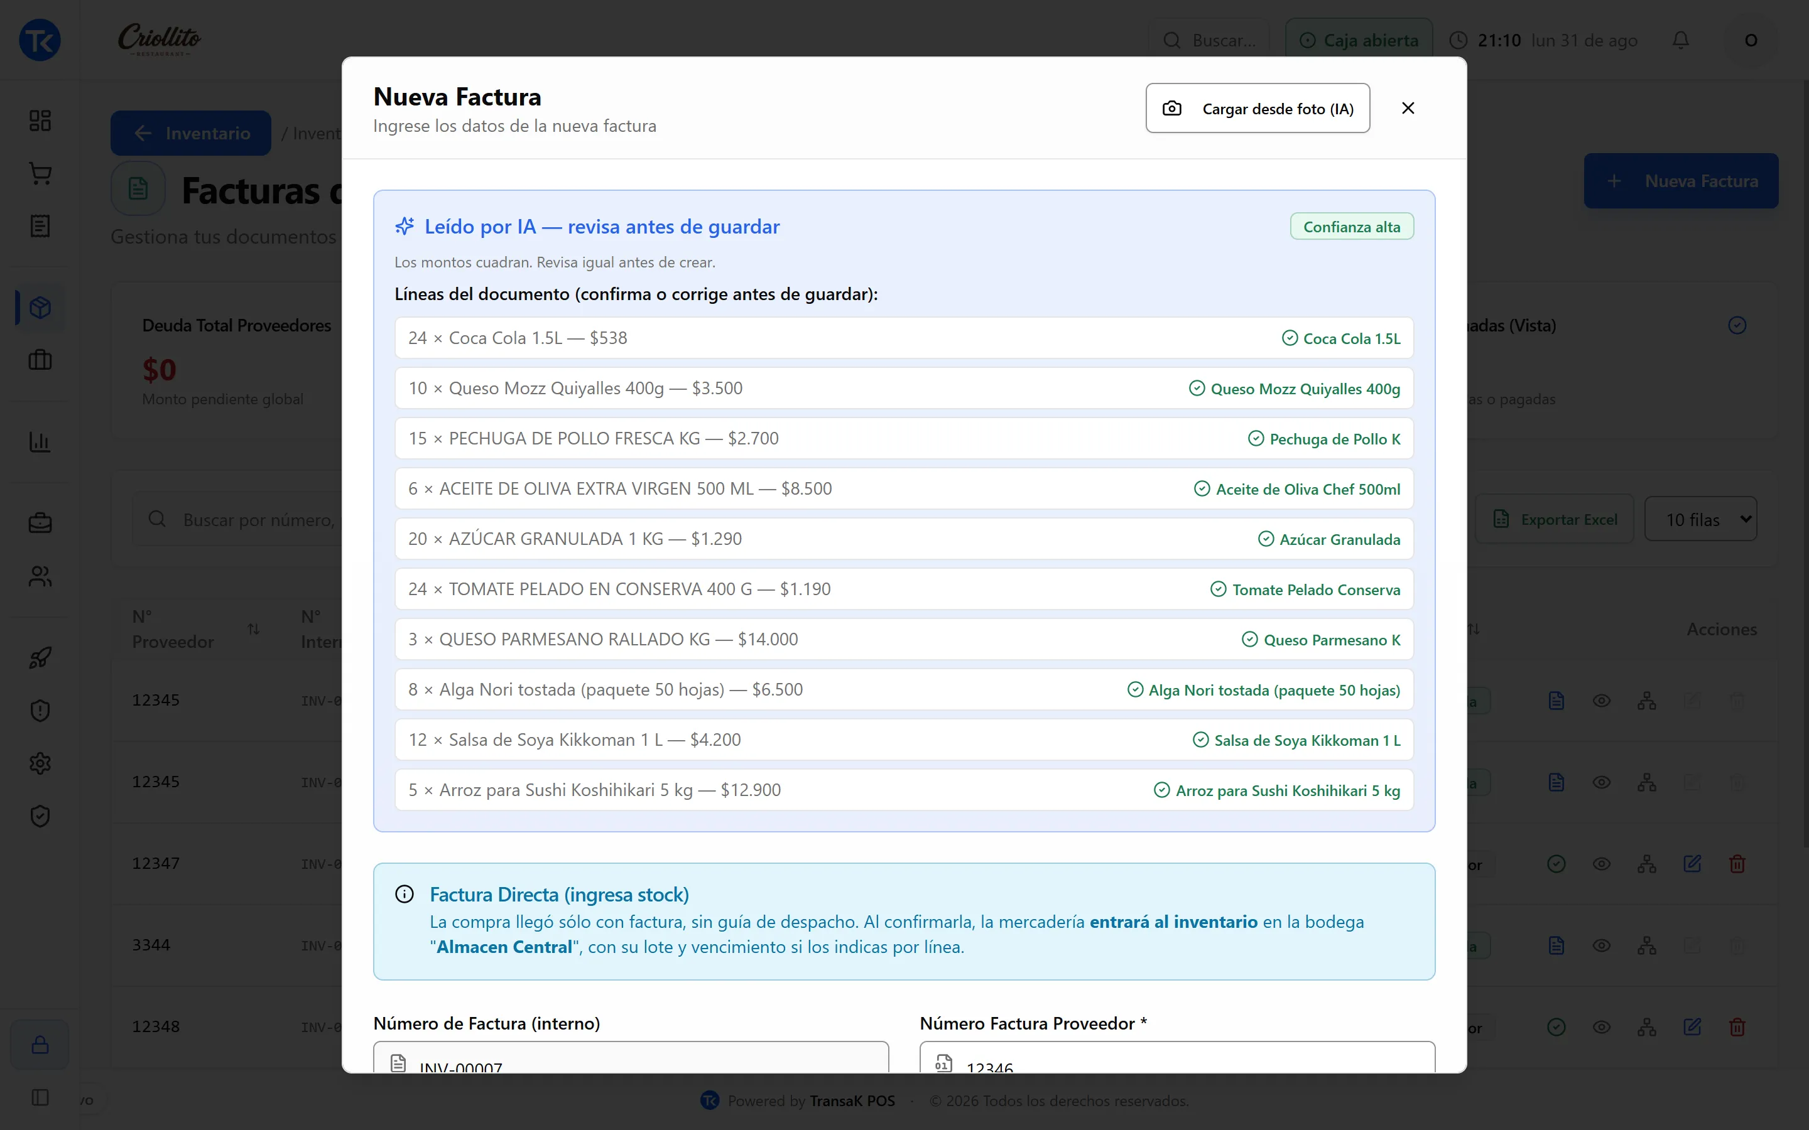Click the Cargar desde foto (IA) button
This screenshot has height=1130, width=1809.
(x=1258, y=109)
